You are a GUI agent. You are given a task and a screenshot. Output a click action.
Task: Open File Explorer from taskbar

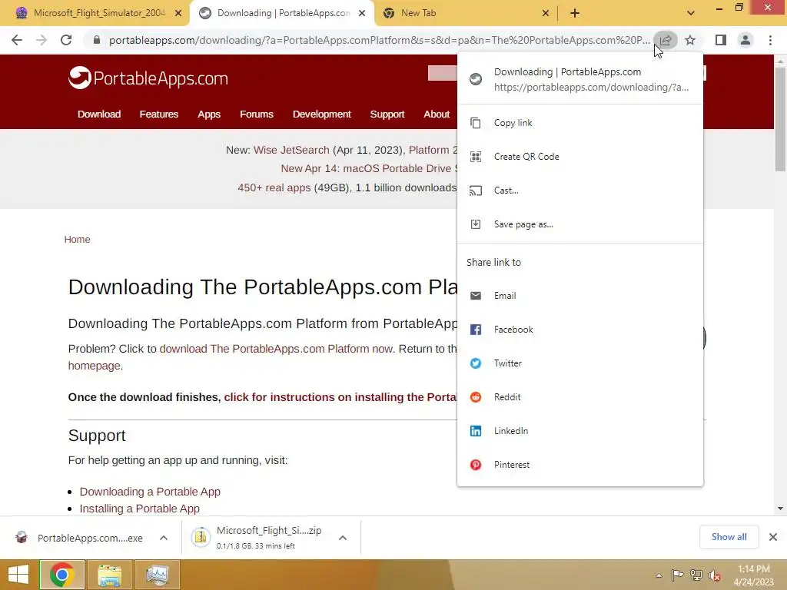click(x=109, y=575)
